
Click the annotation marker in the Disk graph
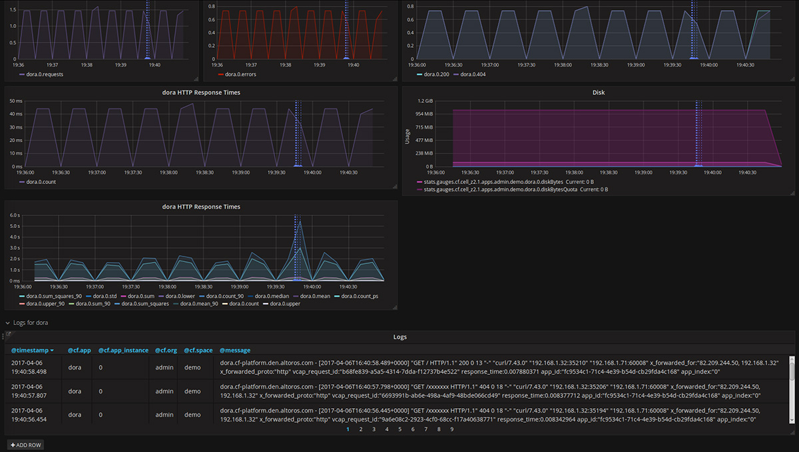697,165
